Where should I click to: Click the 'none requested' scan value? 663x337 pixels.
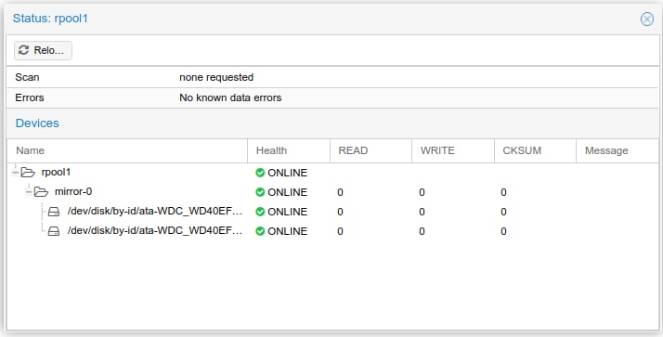[x=216, y=77]
